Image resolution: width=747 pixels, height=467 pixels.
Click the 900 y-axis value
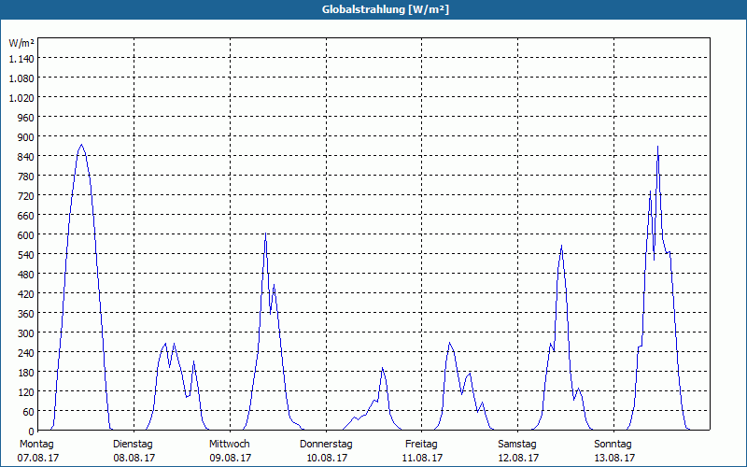coord(26,137)
